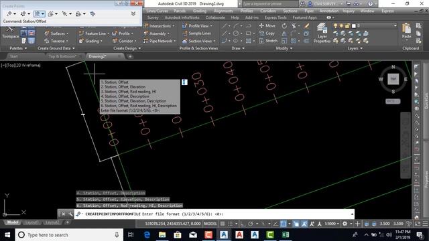Toggle object snap in status bar
Screen dimensions: 429x241
tap(284, 224)
